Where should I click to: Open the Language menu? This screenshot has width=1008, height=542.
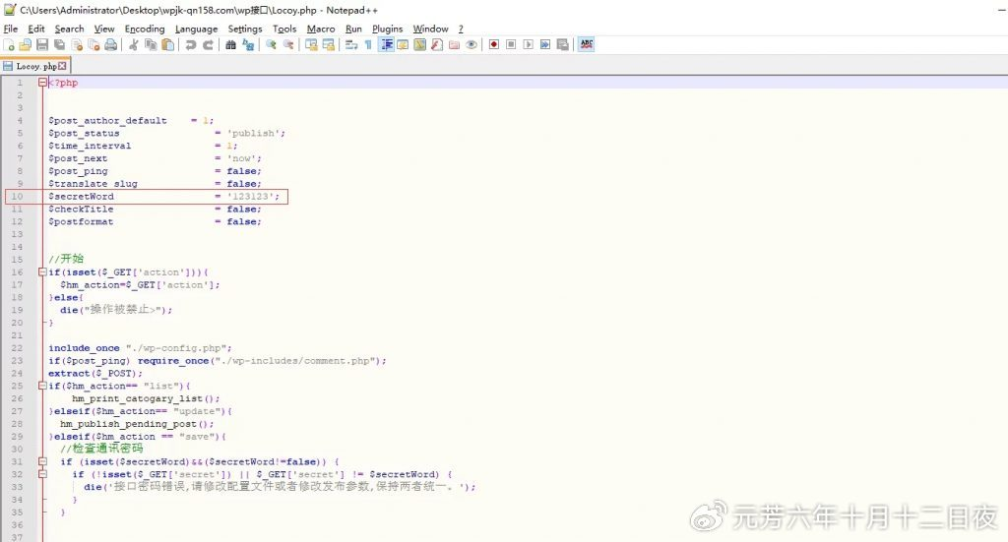pos(196,29)
